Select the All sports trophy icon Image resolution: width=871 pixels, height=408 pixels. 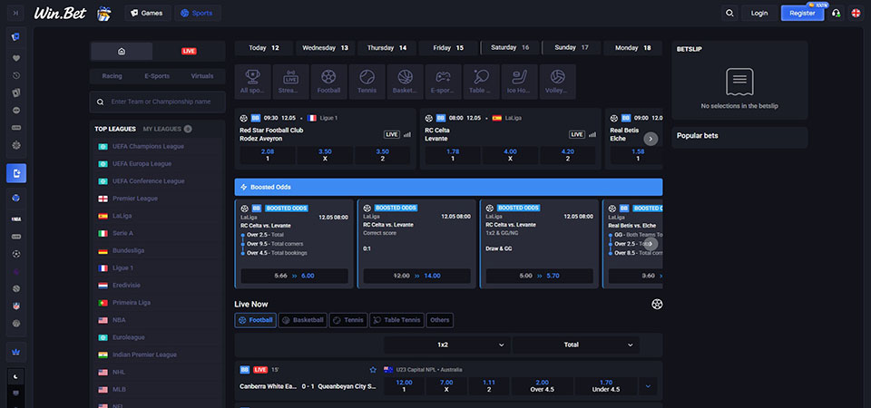[x=253, y=82]
